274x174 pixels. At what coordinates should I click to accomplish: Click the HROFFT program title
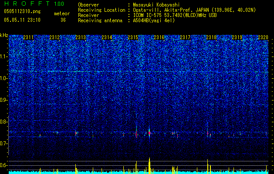pos(27,3)
